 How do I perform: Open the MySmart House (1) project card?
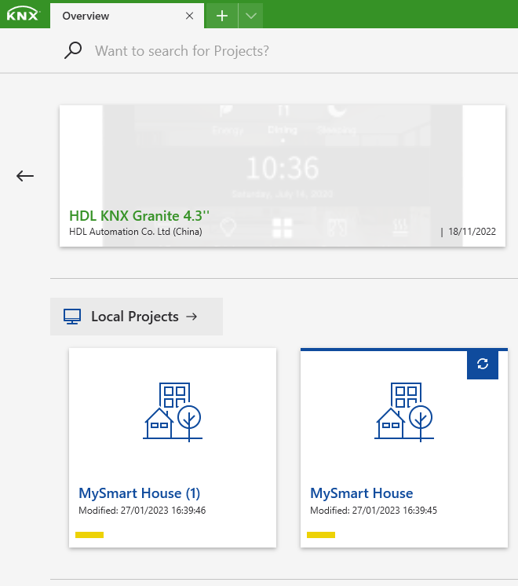point(173,448)
